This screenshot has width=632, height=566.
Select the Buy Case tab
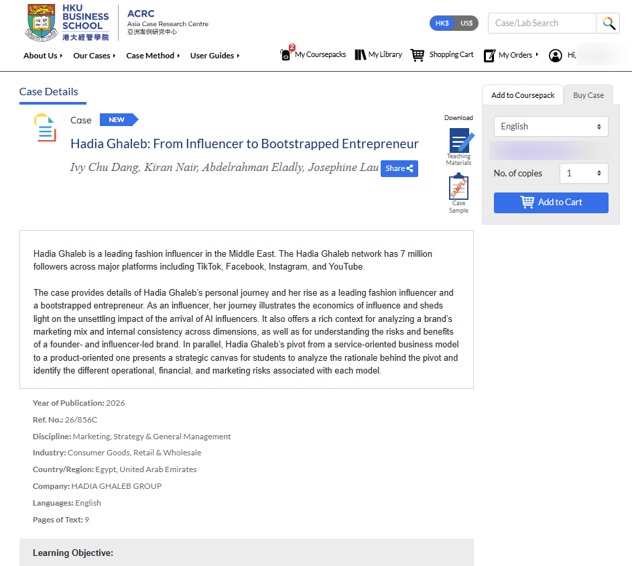point(588,95)
